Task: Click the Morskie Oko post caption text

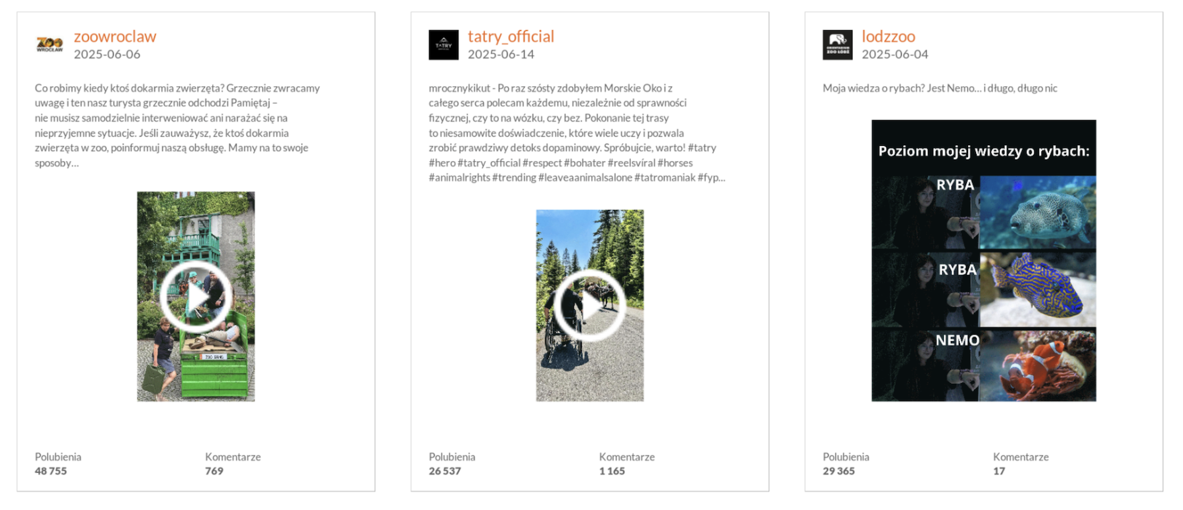Action: tap(572, 132)
